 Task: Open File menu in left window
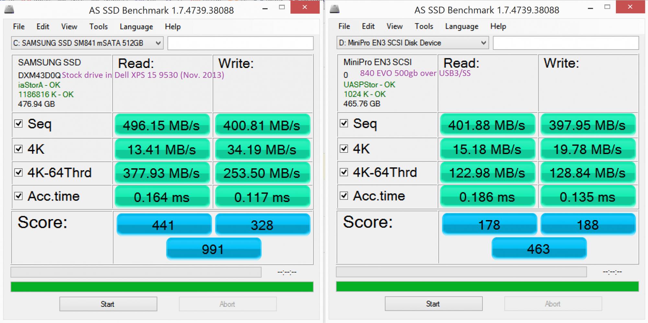click(19, 27)
